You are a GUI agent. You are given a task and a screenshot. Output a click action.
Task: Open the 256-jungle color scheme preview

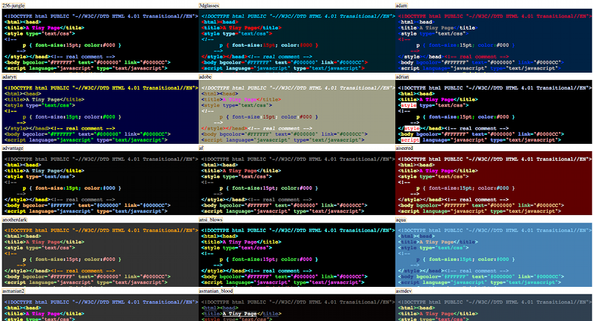click(x=99, y=40)
